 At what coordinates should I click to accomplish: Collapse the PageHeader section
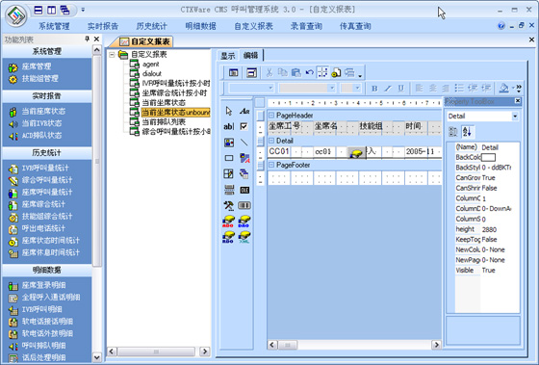tap(271, 116)
